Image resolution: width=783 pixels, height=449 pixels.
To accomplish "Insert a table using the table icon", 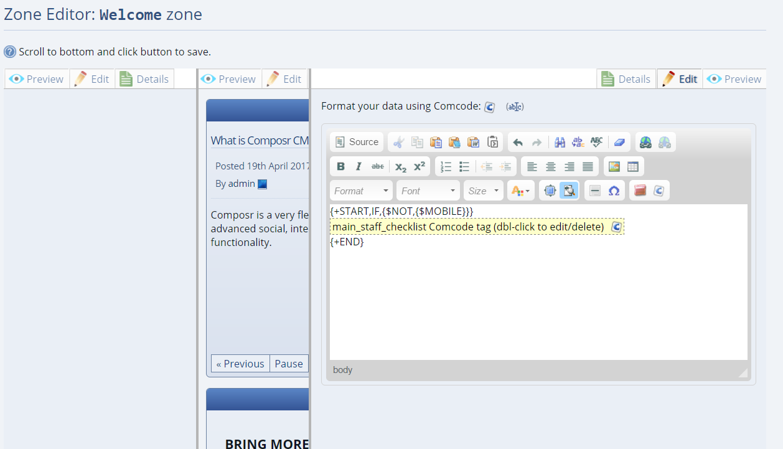I will [x=633, y=166].
